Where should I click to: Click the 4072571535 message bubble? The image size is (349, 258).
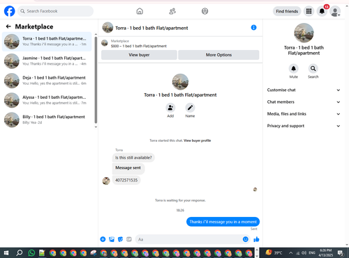coord(126,180)
